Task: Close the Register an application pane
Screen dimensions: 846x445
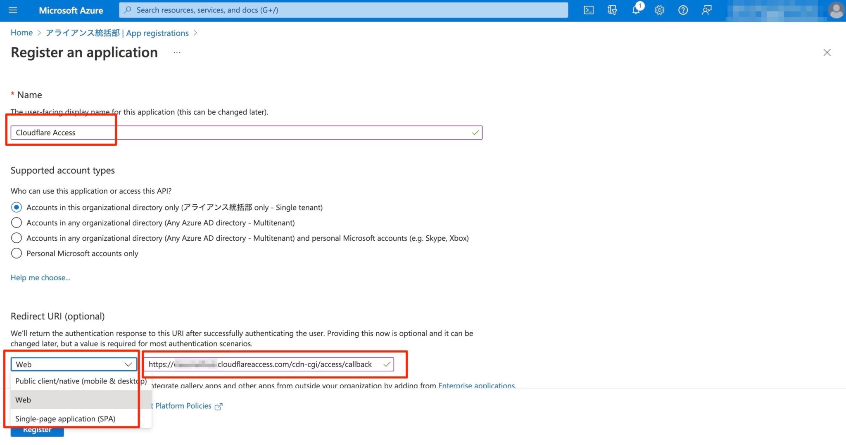Action: tap(827, 52)
